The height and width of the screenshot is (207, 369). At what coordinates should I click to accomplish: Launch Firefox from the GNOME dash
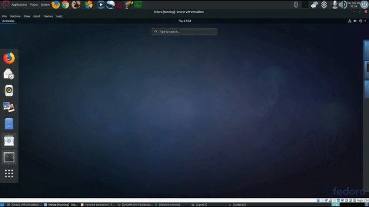(x=9, y=58)
